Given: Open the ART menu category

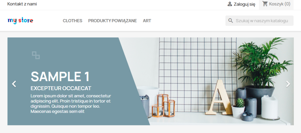Looking at the screenshot, I should [147, 21].
